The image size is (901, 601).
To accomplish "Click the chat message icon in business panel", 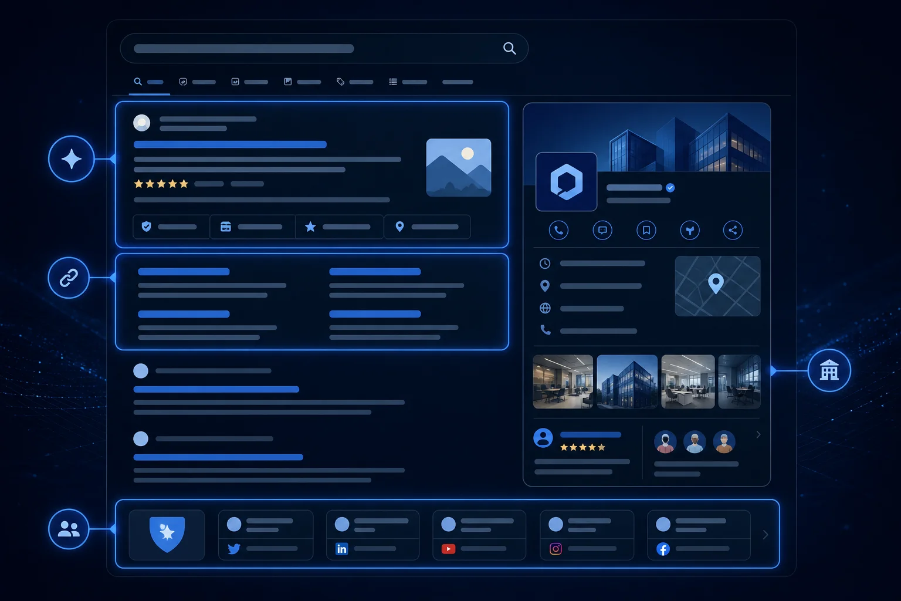I will [x=602, y=230].
